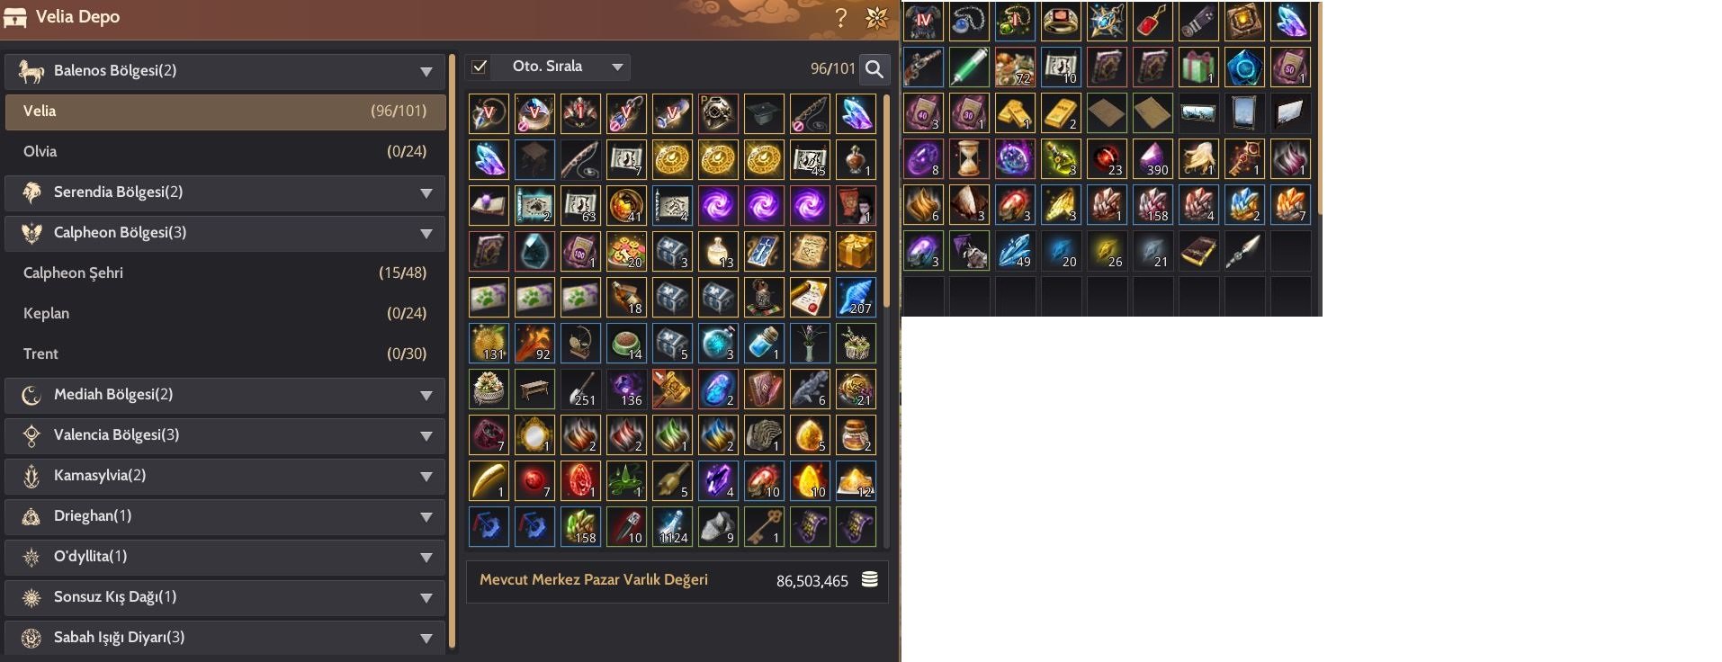Click the silver coin stack icon
The width and height of the screenshot is (1722, 662).
click(869, 579)
